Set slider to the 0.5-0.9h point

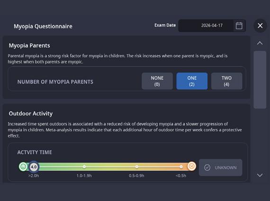pos(136,166)
